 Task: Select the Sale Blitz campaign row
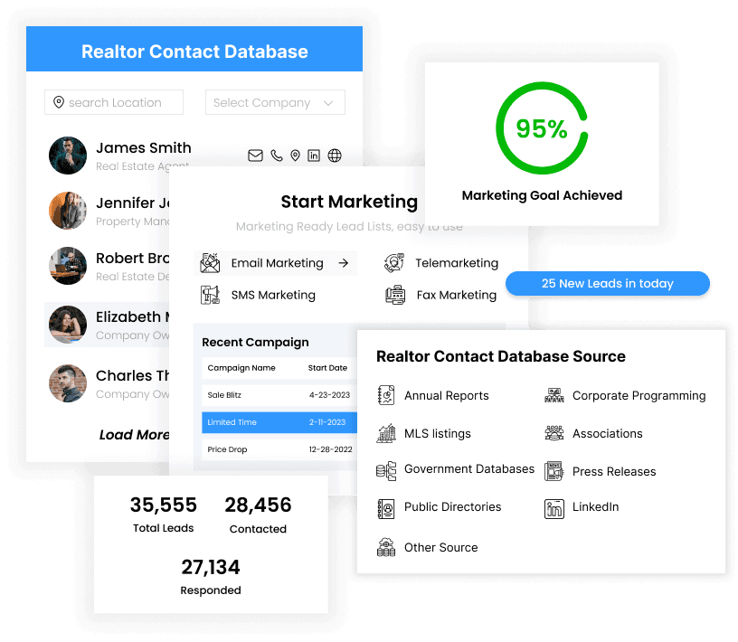tap(279, 395)
